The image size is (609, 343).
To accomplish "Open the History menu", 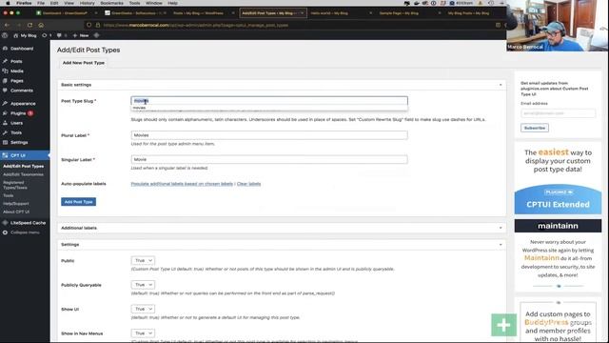I will [87, 3].
